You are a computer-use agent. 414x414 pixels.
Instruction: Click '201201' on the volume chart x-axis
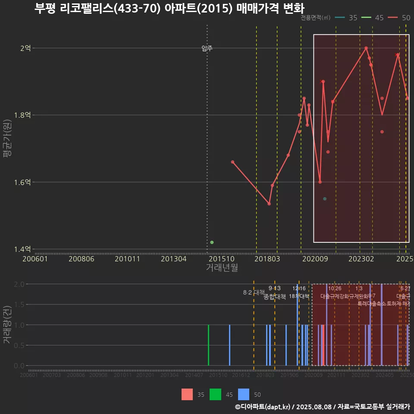(145, 375)
